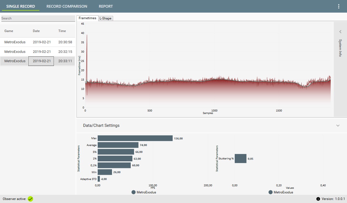This screenshot has height=203, width=347.
Task: Click the 20:33:11 time cell
Action: coord(65,61)
